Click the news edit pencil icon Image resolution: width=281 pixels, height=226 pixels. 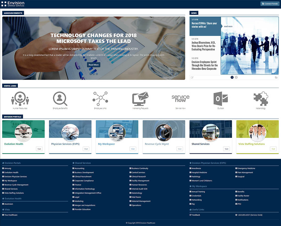[x=192, y=78]
